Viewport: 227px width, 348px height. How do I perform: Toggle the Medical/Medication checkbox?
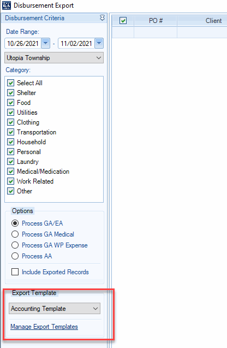pyautogui.click(x=11, y=172)
